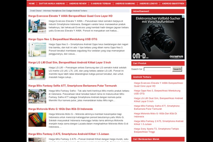View Oppo Neo 3 article thumbnail
Image resolution: width=213 pixels, height=142 pixels.
[x=37, y=50]
